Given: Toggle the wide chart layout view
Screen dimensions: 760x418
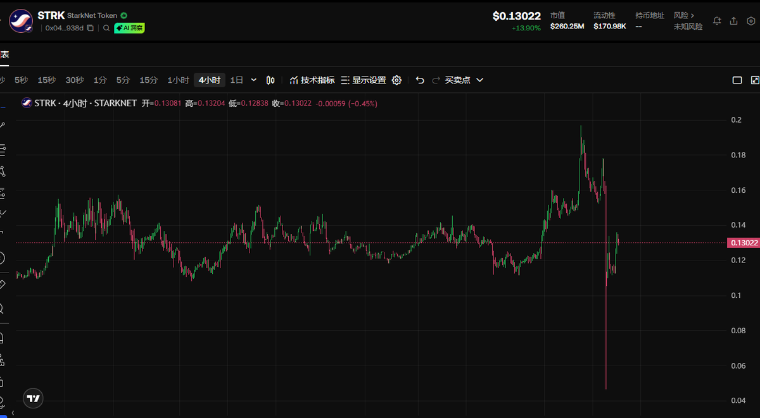Looking at the screenshot, I should [737, 80].
